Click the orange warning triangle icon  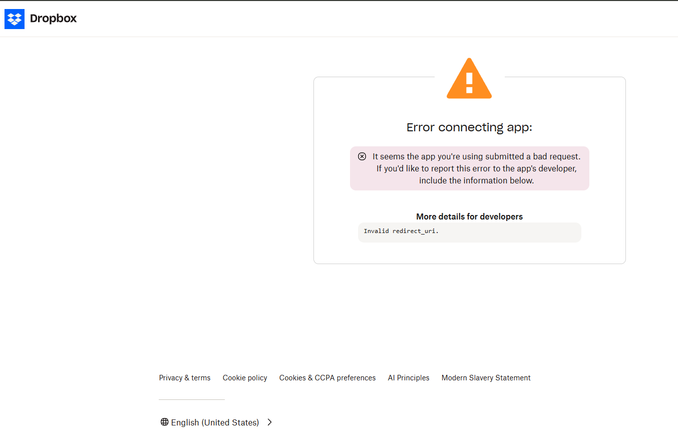469,78
